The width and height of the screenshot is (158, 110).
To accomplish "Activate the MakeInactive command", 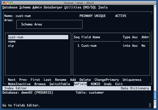I will coord(19,84).
